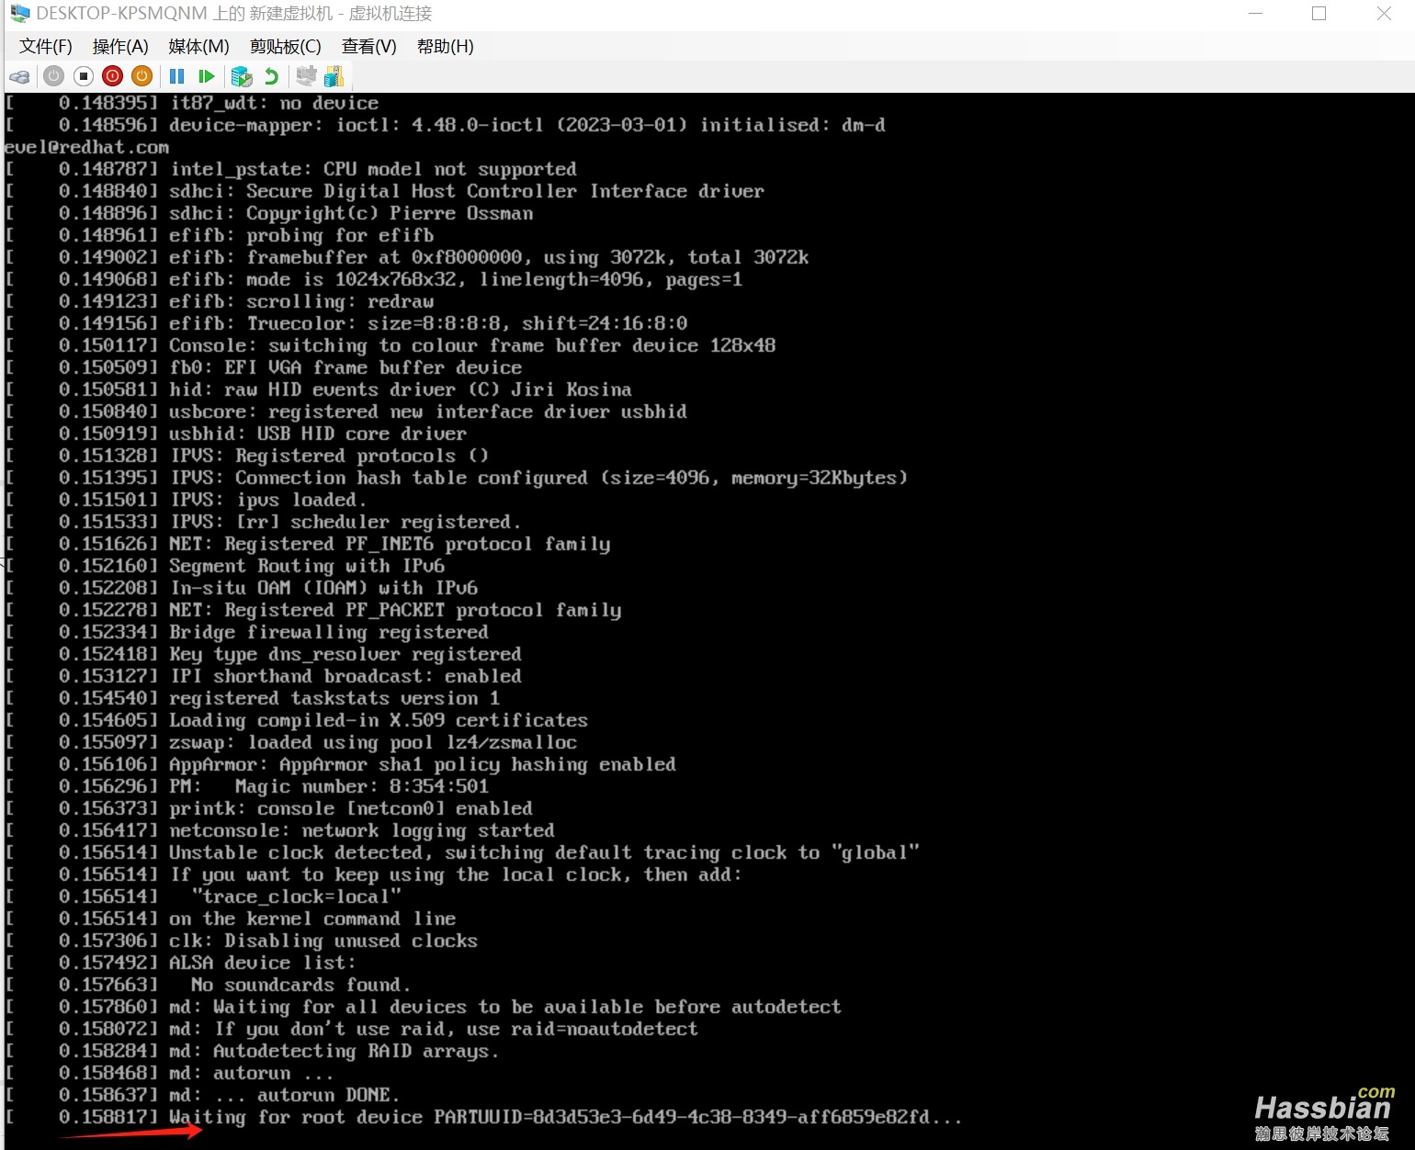Click the 'Unstable clock detected' console line
This screenshot has width=1415, height=1150.
(x=462, y=853)
